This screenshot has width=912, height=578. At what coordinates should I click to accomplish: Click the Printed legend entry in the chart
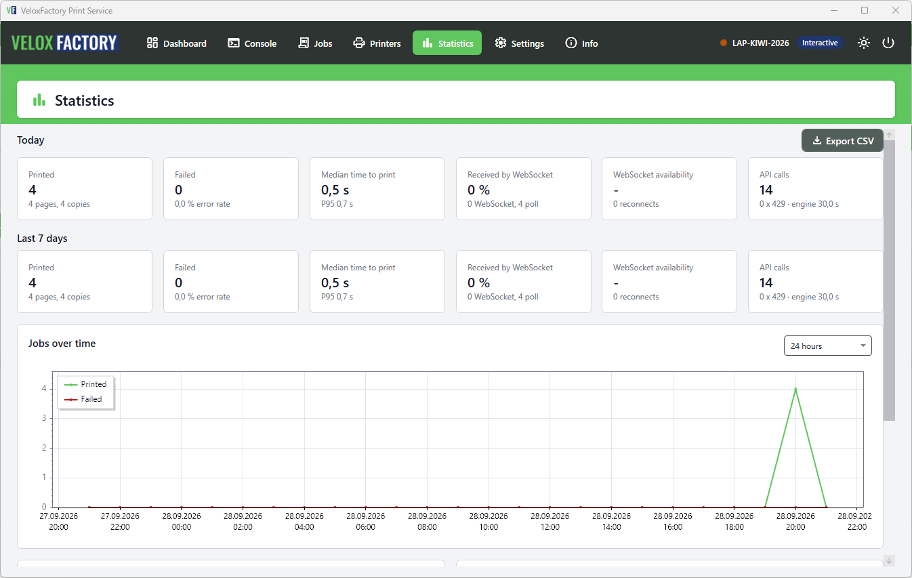pyautogui.click(x=86, y=384)
